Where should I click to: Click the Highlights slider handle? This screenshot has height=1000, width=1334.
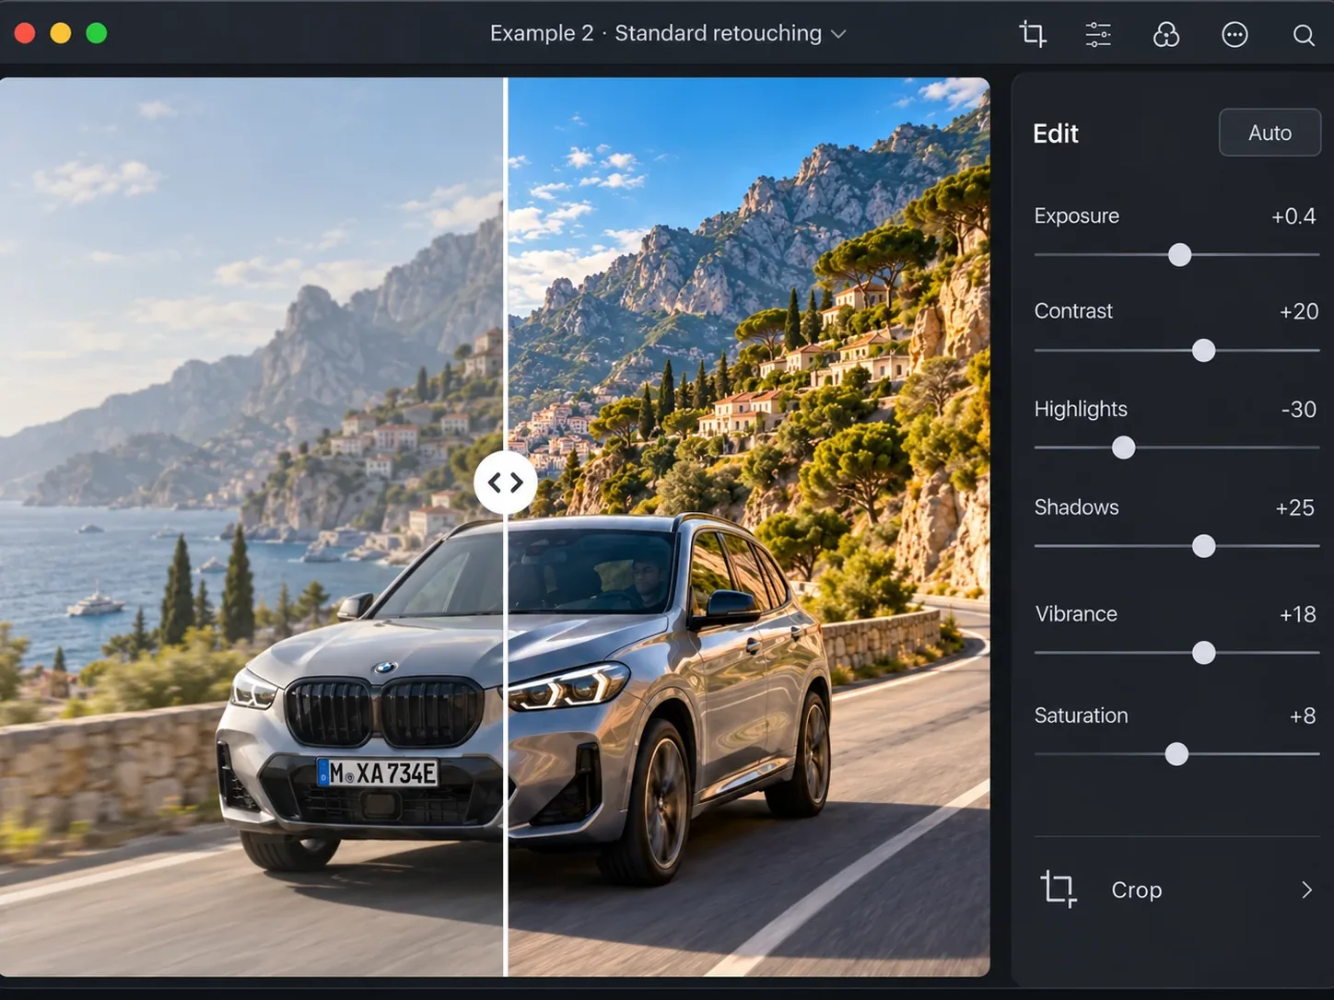pyautogui.click(x=1123, y=448)
